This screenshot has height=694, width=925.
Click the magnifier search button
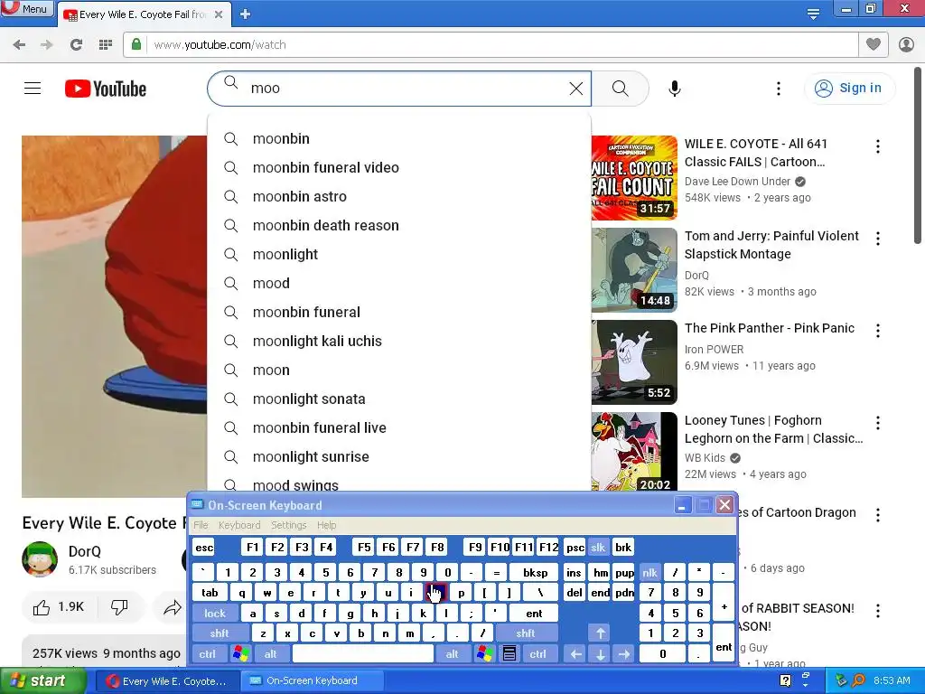click(620, 89)
